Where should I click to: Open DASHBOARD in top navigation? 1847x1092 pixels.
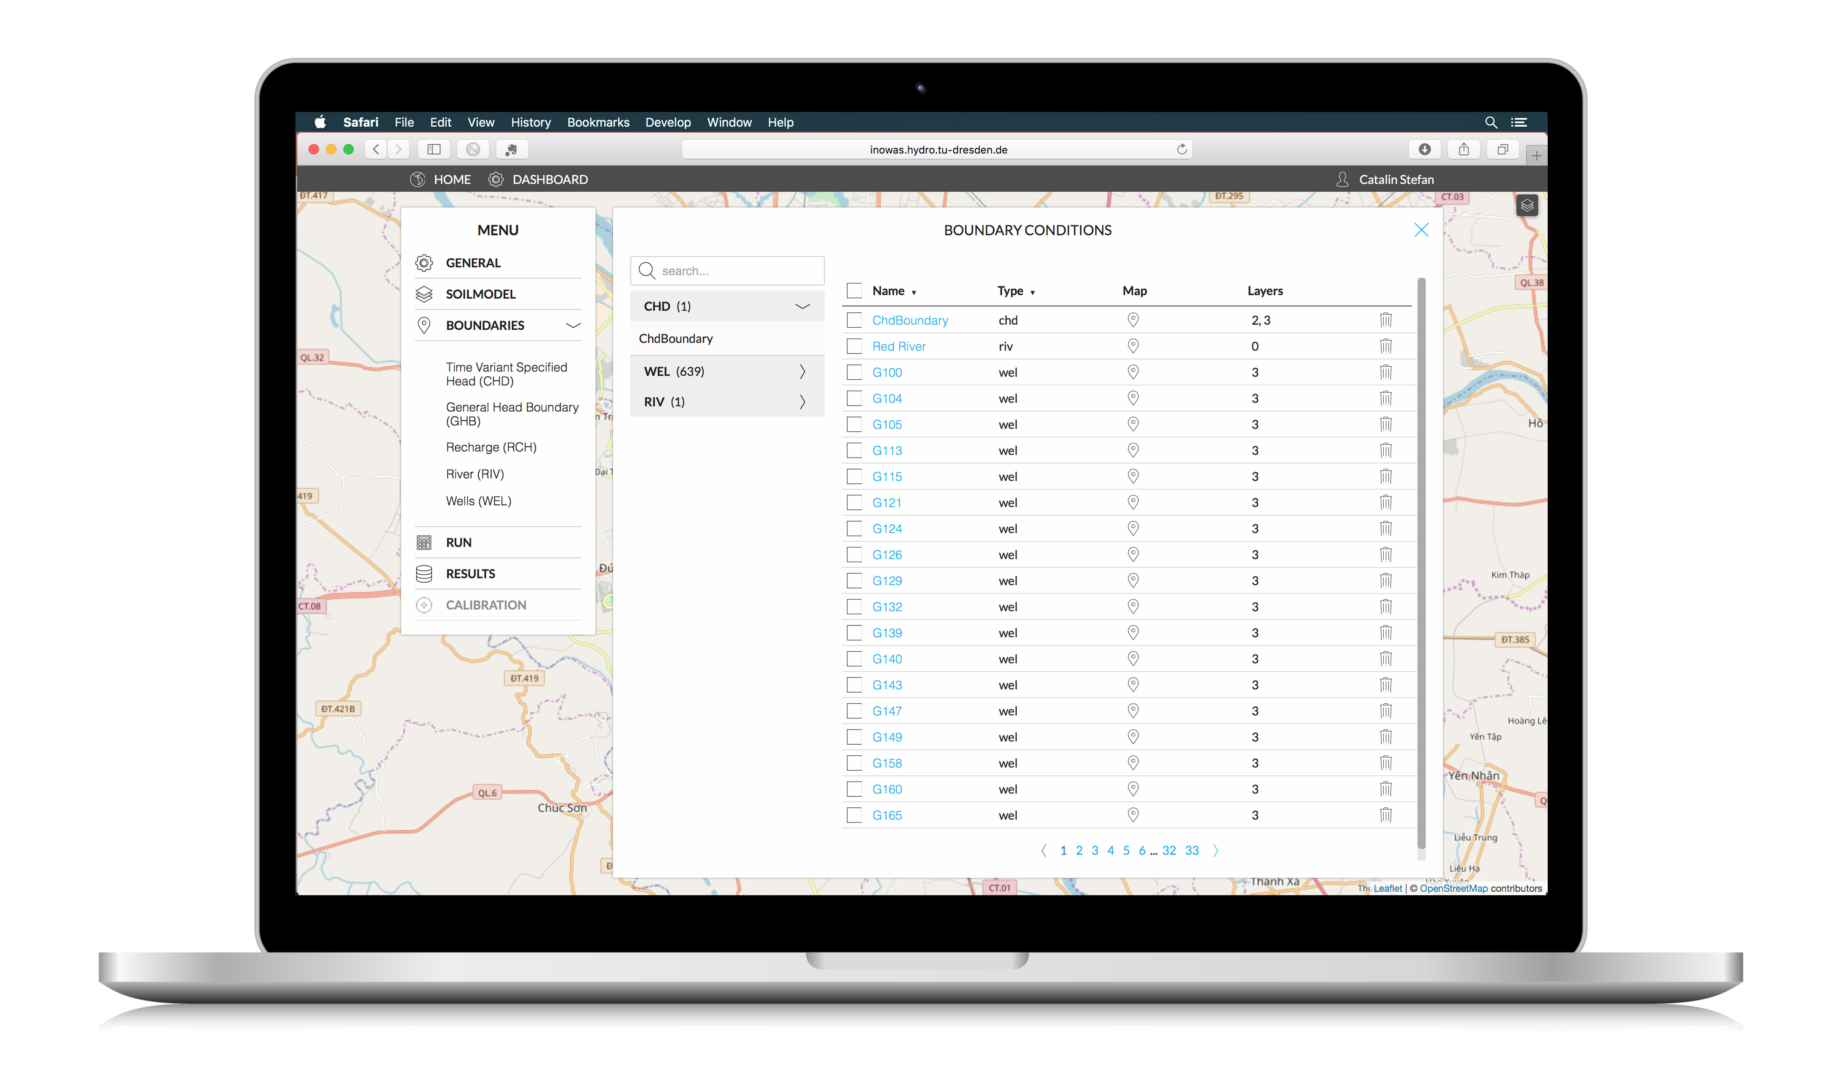click(x=537, y=180)
